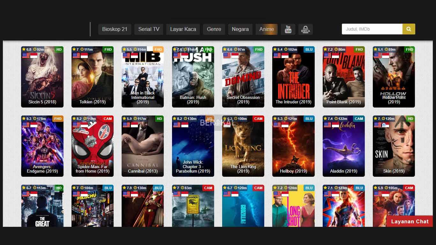Open the Long Shot movie poster

[x=293, y=206]
